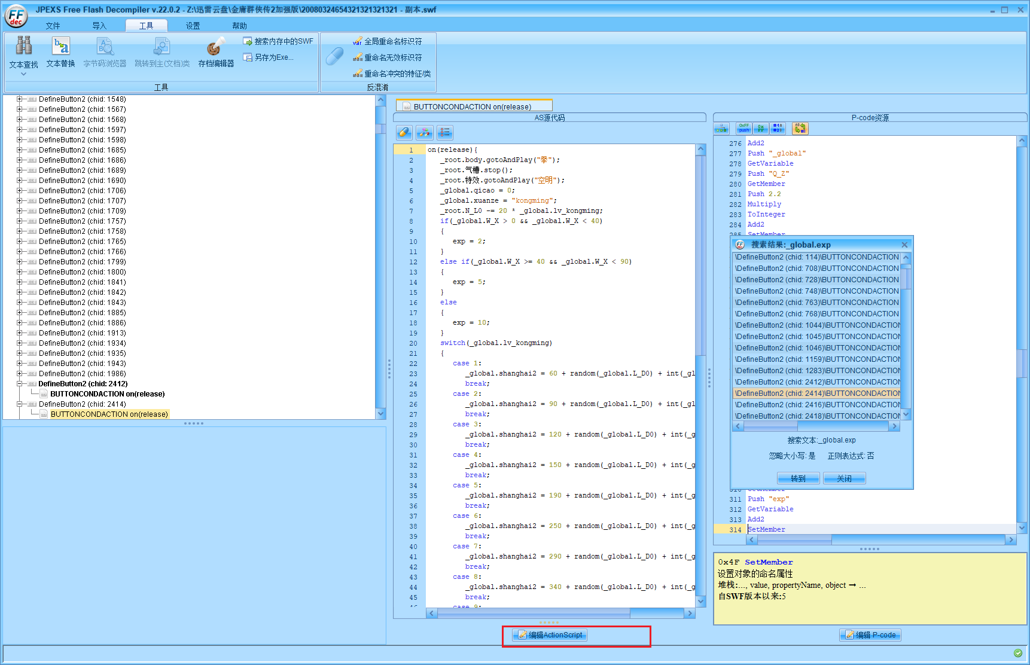This screenshot has height=665, width=1030.
Task: Run global rename identifiers
Action: (x=387, y=41)
